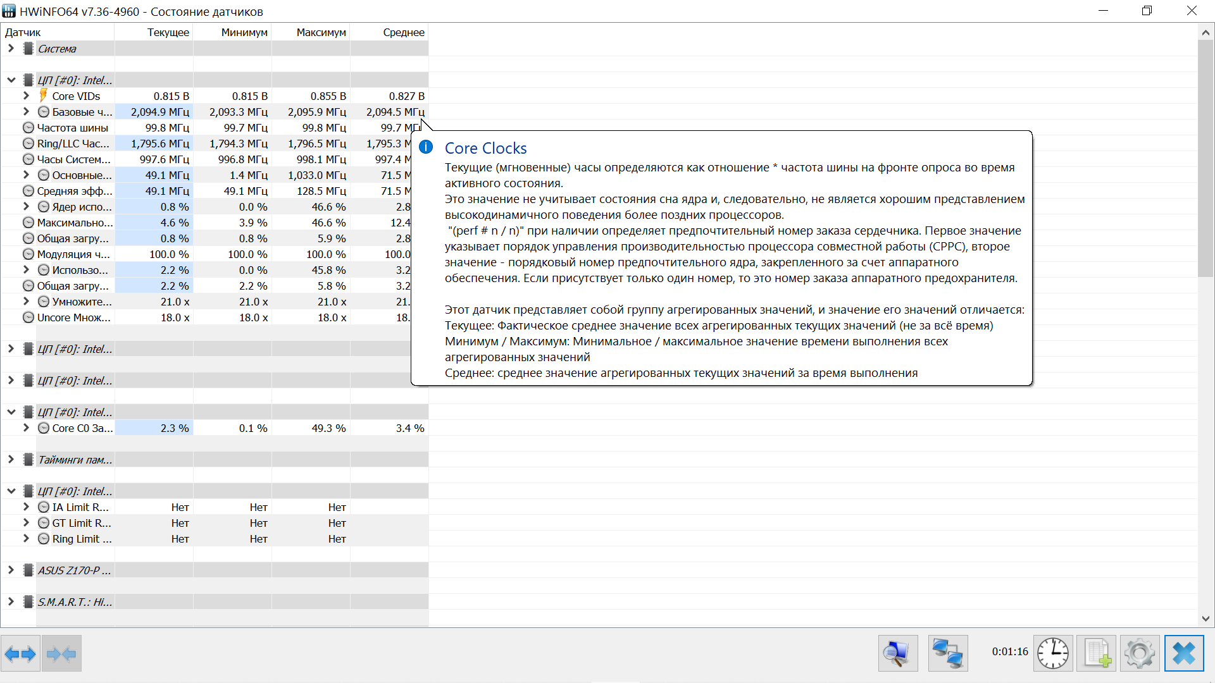Expand the S.M.A.R.T. sensor group
The image size is (1215, 683).
tap(11, 602)
